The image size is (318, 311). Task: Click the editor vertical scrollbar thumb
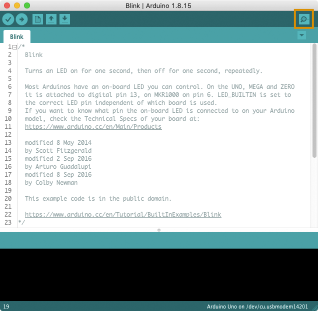pyautogui.click(x=314, y=101)
